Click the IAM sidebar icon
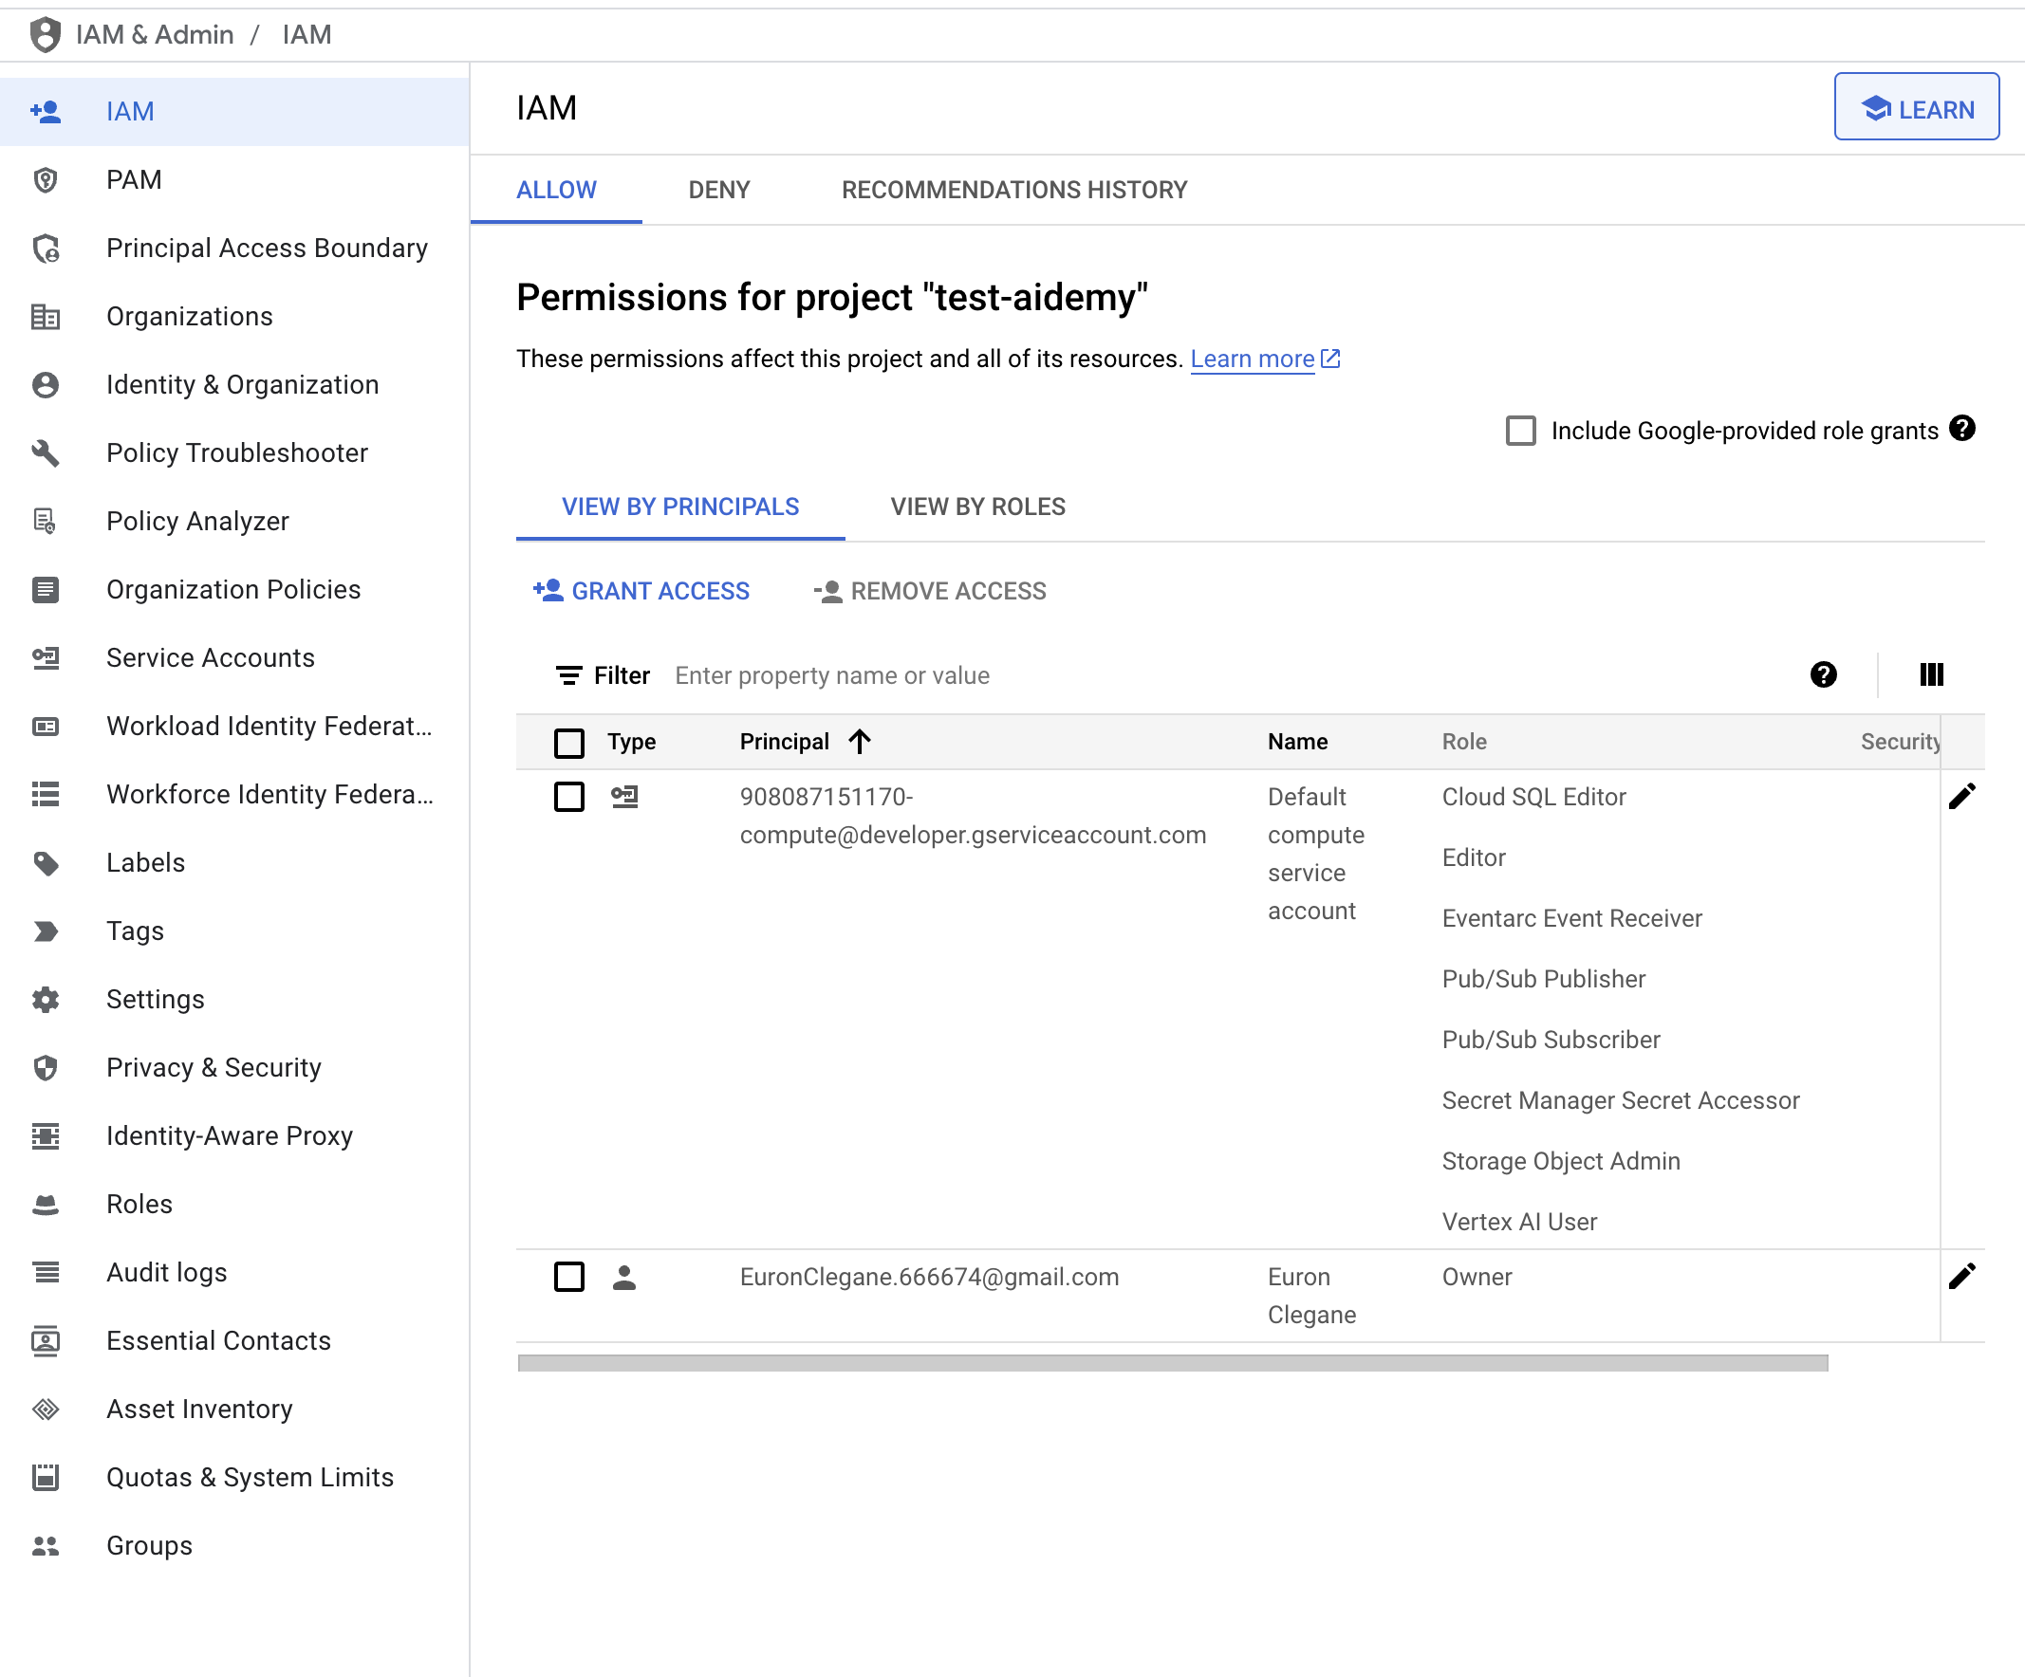 coord(47,111)
